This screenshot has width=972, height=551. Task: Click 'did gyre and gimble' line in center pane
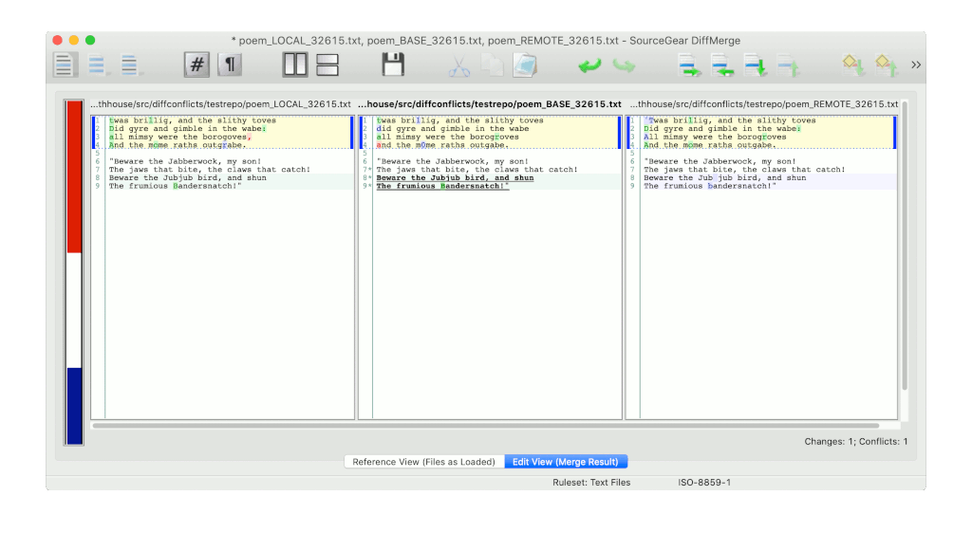click(453, 129)
